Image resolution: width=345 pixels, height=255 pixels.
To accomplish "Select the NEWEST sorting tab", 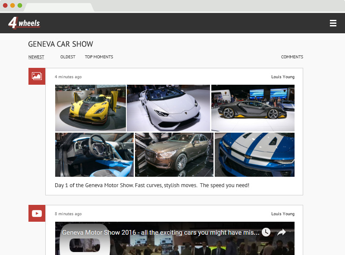I will point(36,57).
